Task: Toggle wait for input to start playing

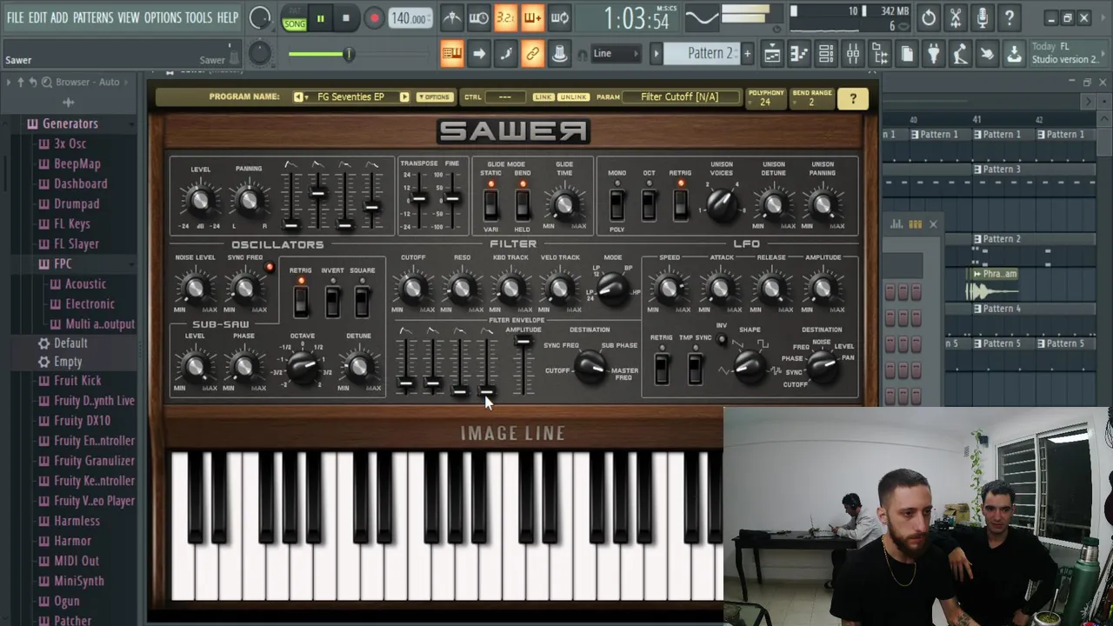Action: 479,17
